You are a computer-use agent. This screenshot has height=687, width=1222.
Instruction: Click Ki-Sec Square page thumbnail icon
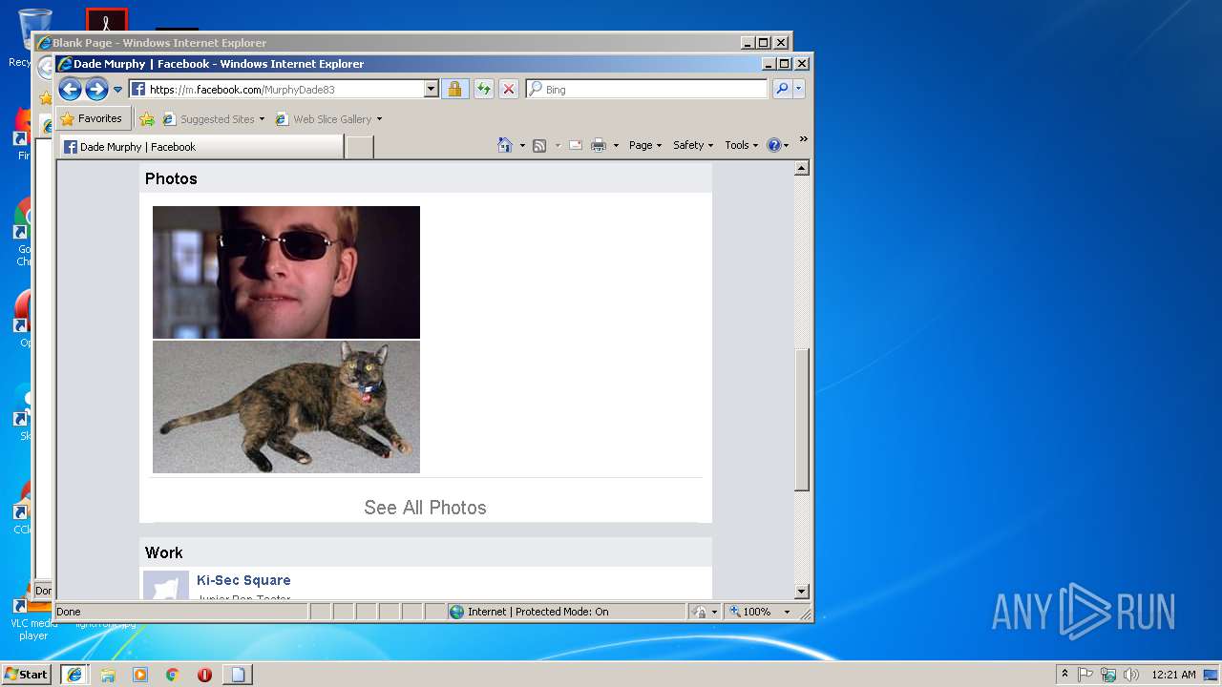click(x=166, y=586)
